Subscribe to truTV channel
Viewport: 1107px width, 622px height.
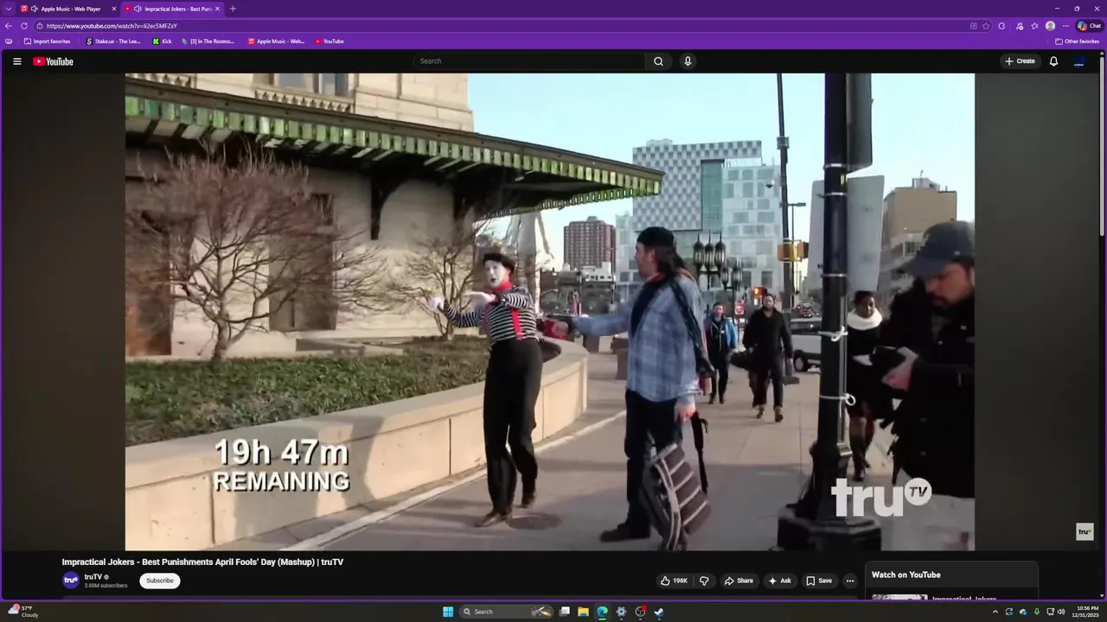click(160, 581)
